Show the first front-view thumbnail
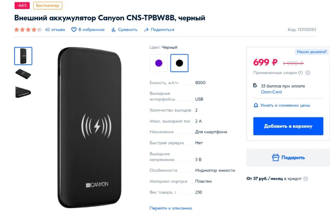 point(23,56)
